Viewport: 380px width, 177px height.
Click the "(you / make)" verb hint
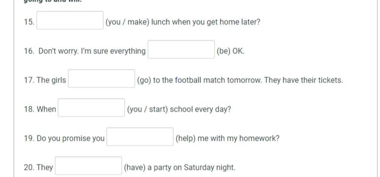point(127,22)
